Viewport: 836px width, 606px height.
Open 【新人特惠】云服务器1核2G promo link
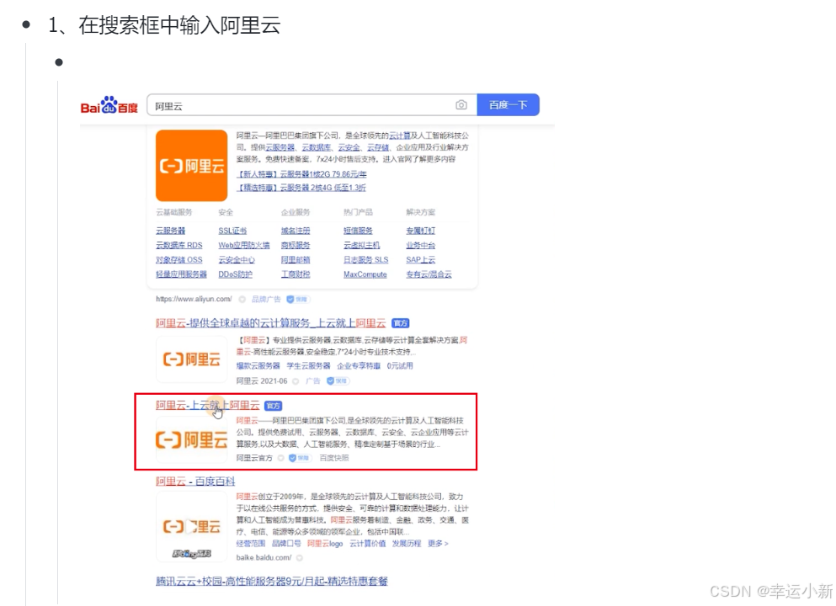(301, 173)
